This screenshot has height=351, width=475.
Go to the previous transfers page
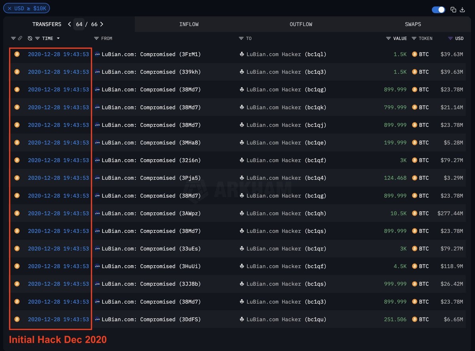pos(69,24)
